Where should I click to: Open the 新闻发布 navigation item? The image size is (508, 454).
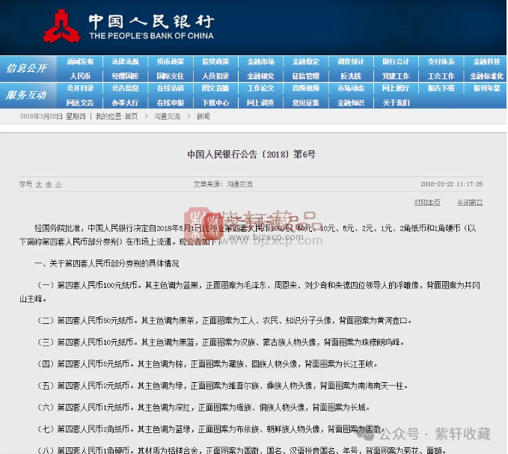tap(80, 61)
